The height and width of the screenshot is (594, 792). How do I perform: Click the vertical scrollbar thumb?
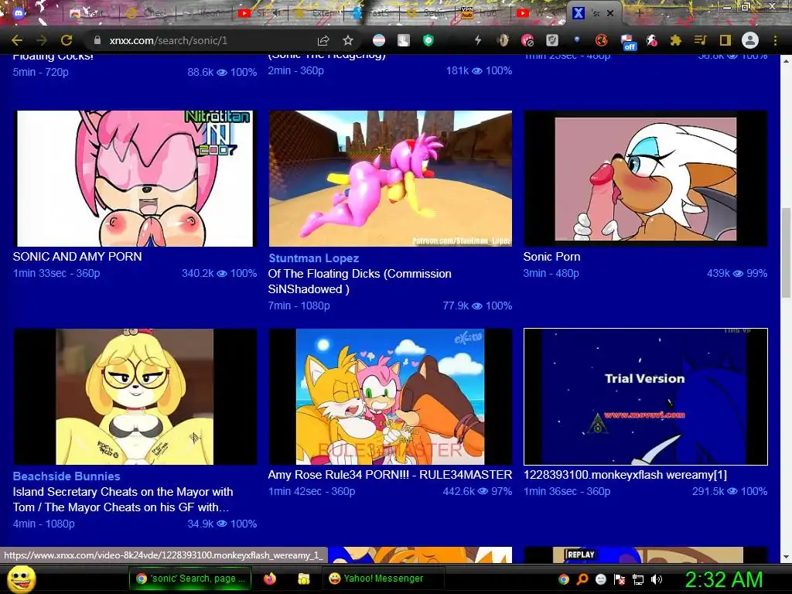pos(787,253)
